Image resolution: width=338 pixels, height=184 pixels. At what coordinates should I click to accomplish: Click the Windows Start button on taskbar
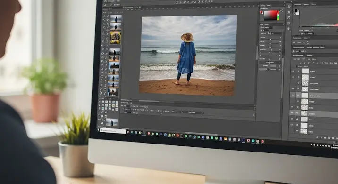pos(99,130)
